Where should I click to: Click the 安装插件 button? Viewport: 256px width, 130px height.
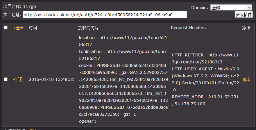coord(244,15)
